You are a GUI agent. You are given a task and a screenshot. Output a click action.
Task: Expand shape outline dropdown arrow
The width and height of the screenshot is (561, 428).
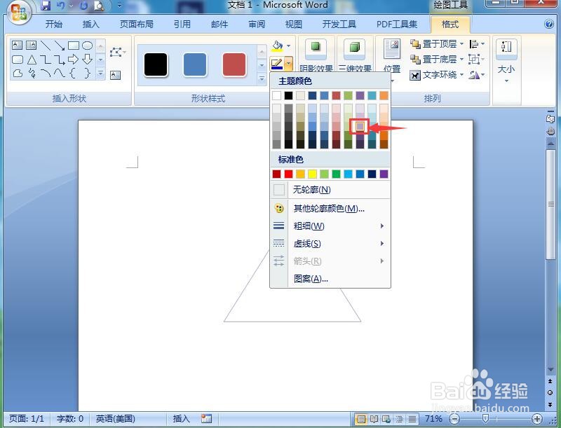(289, 64)
